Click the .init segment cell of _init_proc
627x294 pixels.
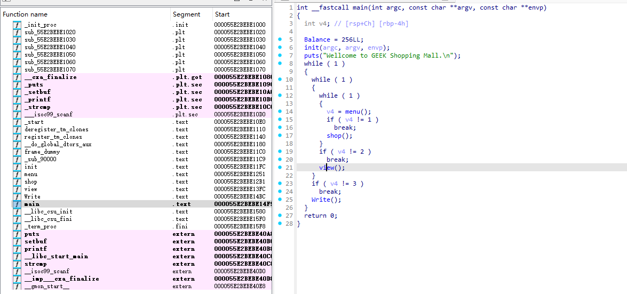point(180,25)
